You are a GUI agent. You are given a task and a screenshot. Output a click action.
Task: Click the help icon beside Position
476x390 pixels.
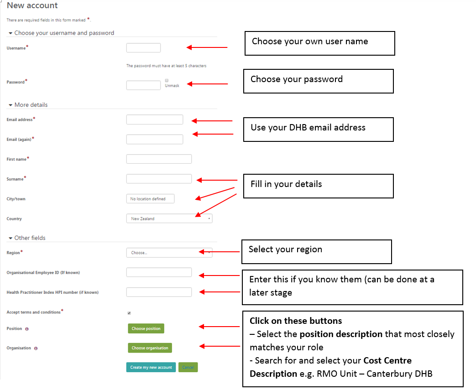pyautogui.click(x=27, y=329)
